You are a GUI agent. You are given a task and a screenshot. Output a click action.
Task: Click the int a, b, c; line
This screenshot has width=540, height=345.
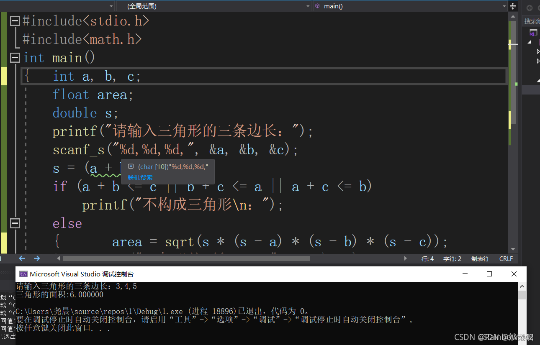click(97, 76)
